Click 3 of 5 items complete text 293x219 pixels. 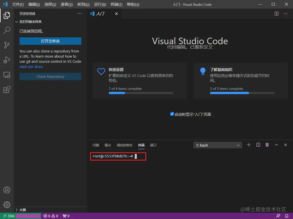point(227,89)
